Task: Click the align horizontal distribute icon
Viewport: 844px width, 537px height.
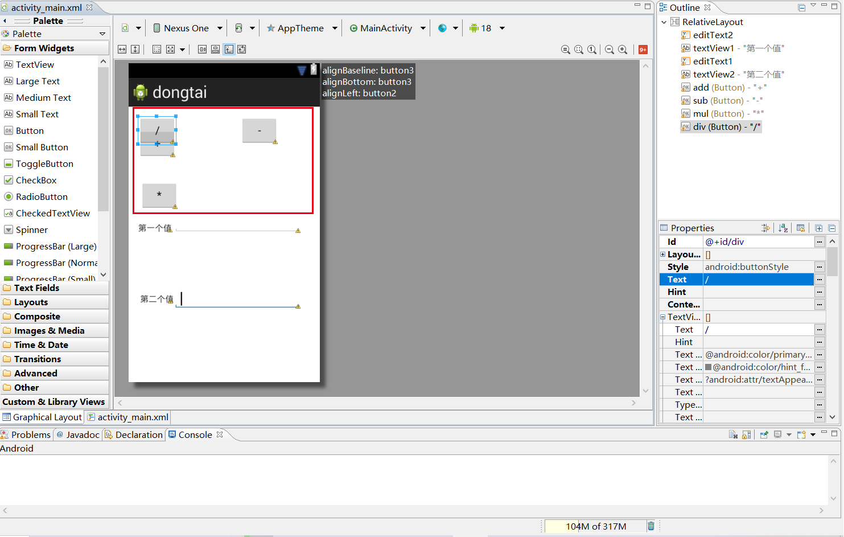Action: [202, 50]
